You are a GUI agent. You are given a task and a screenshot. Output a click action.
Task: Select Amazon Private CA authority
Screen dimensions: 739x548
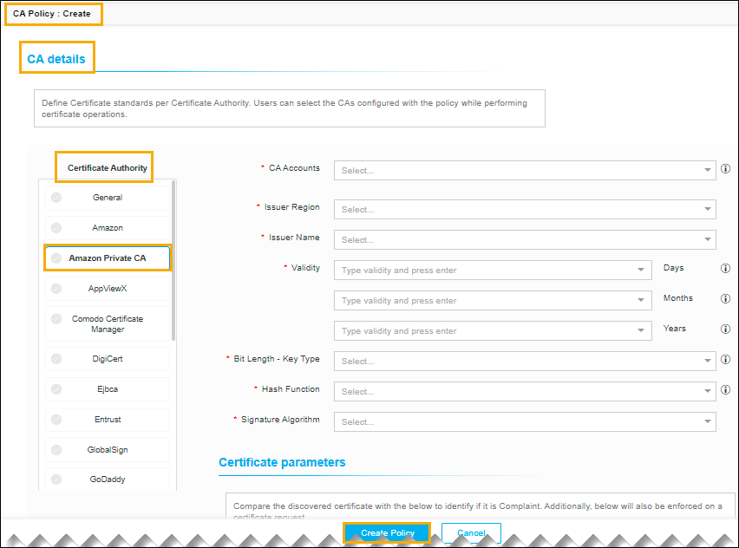108,258
